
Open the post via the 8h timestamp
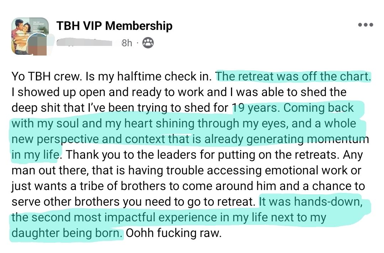tap(127, 43)
